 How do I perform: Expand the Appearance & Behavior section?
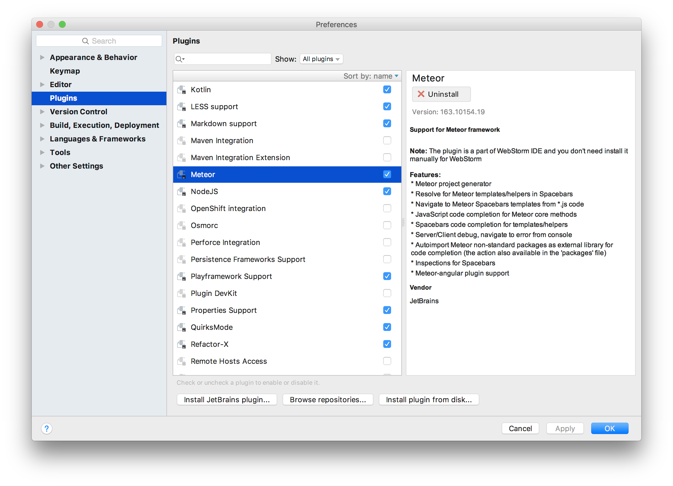pyautogui.click(x=42, y=57)
